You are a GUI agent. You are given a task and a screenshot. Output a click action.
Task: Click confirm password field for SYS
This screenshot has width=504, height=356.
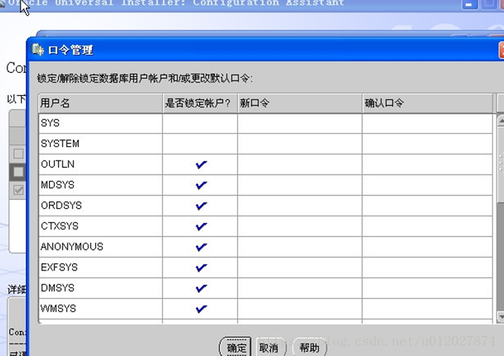(427, 123)
